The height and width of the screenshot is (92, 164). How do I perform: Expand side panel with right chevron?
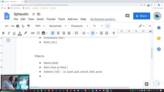(159, 84)
